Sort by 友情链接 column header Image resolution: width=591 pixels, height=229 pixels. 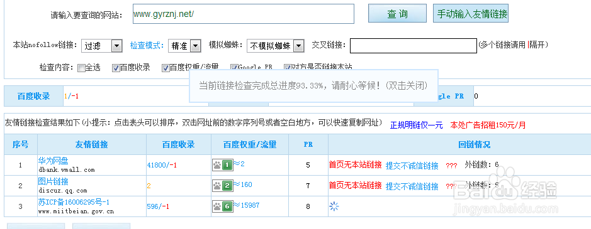92,144
